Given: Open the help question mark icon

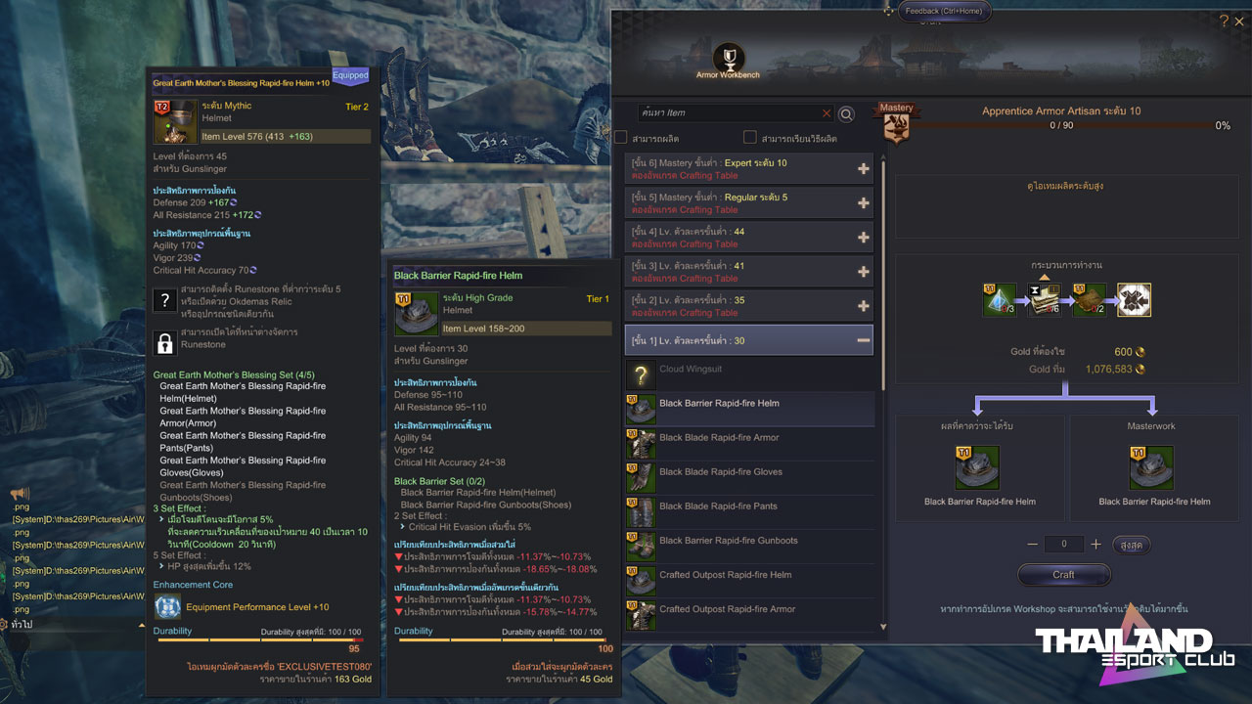Looking at the screenshot, I should [x=1224, y=22].
